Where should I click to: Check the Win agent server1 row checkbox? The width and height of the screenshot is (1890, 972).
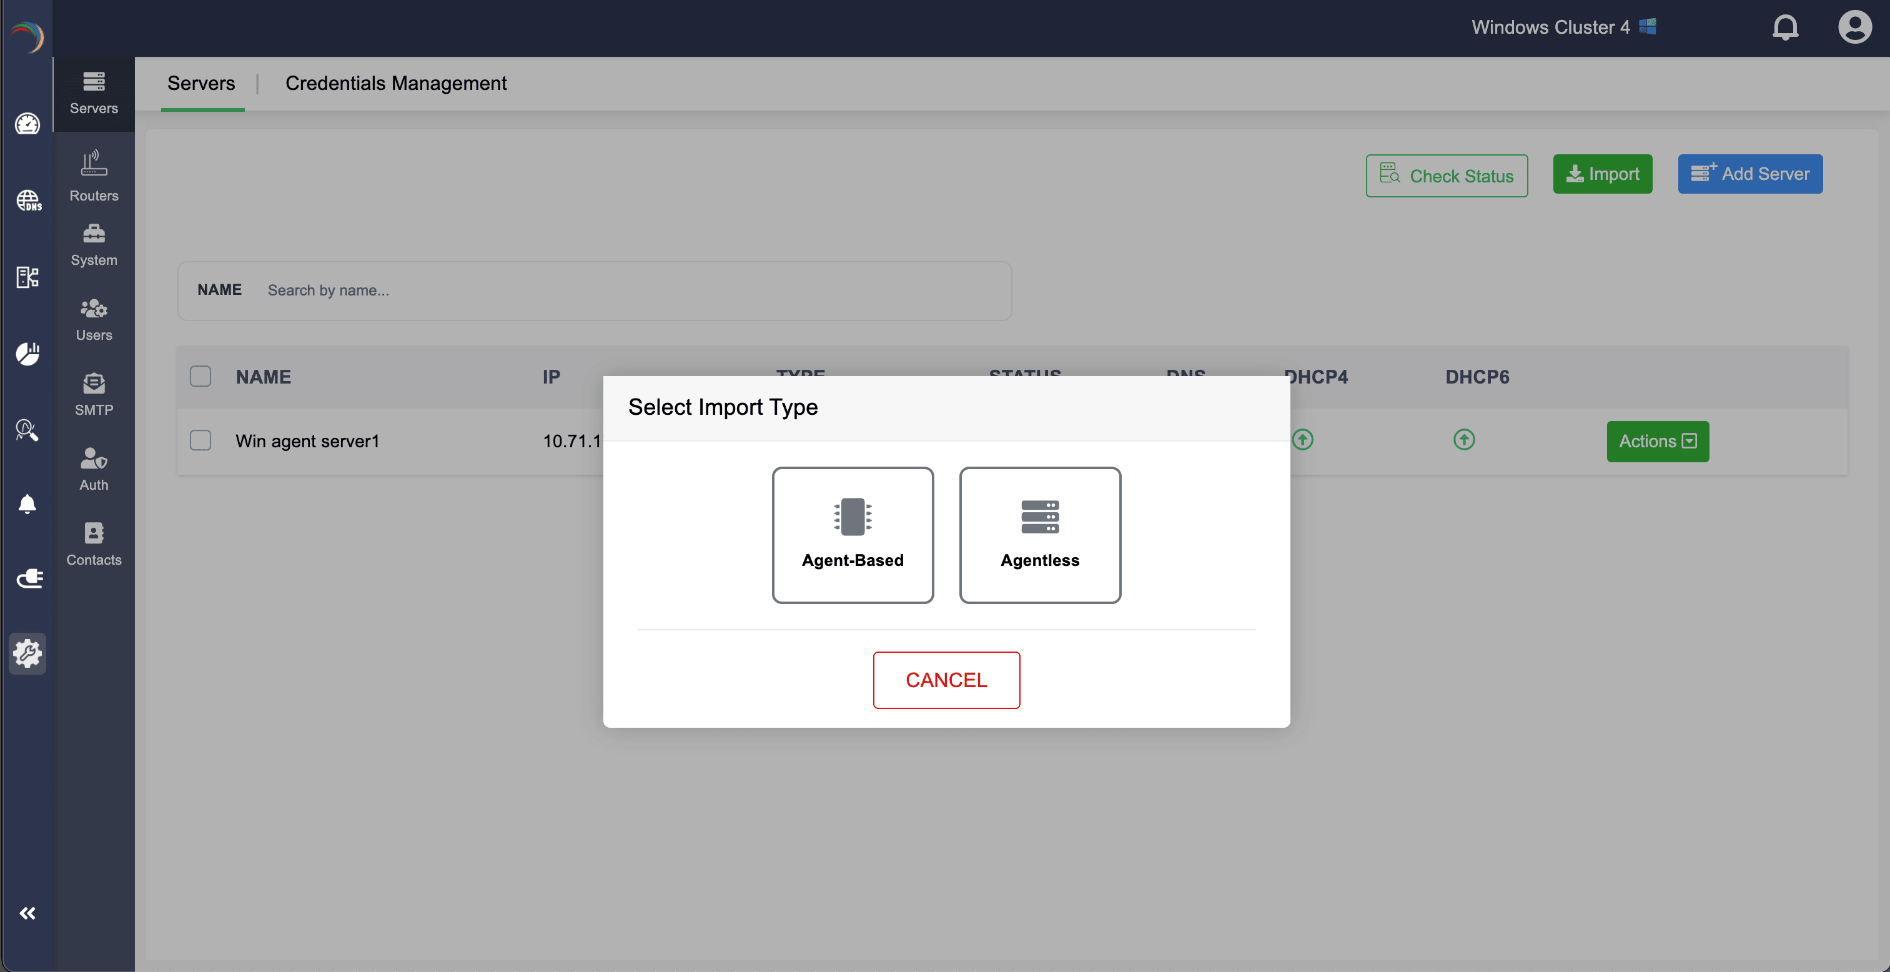(x=200, y=440)
